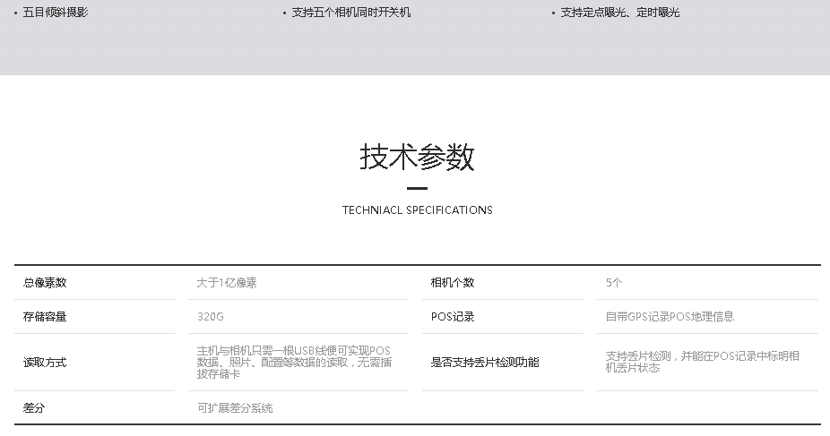Click the USB线 reading method description
The width and height of the screenshot is (830, 436).
pos(294,362)
